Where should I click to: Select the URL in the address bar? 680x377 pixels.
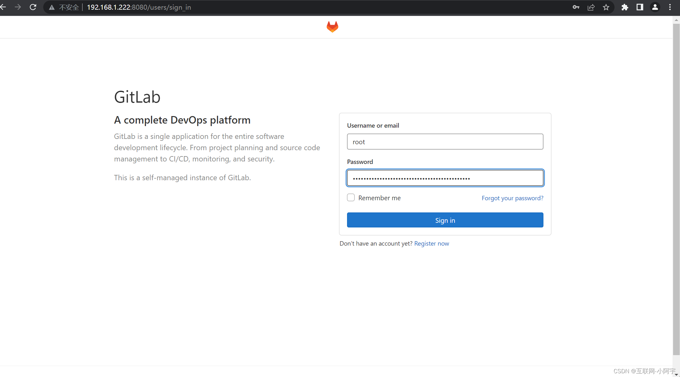click(x=139, y=7)
